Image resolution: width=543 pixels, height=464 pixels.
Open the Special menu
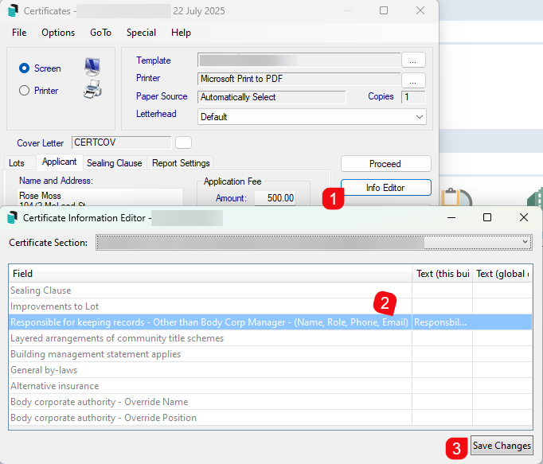point(141,33)
